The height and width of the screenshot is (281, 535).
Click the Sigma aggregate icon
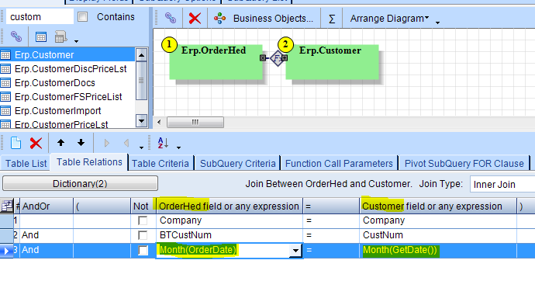331,19
